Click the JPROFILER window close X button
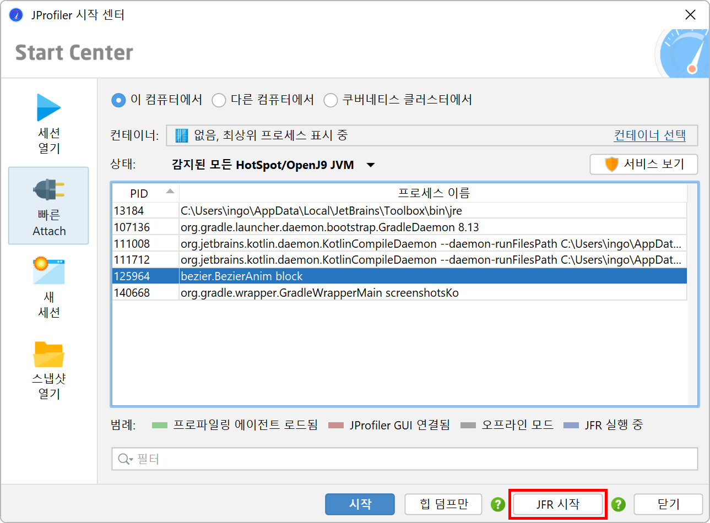The image size is (710, 523). click(690, 15)
